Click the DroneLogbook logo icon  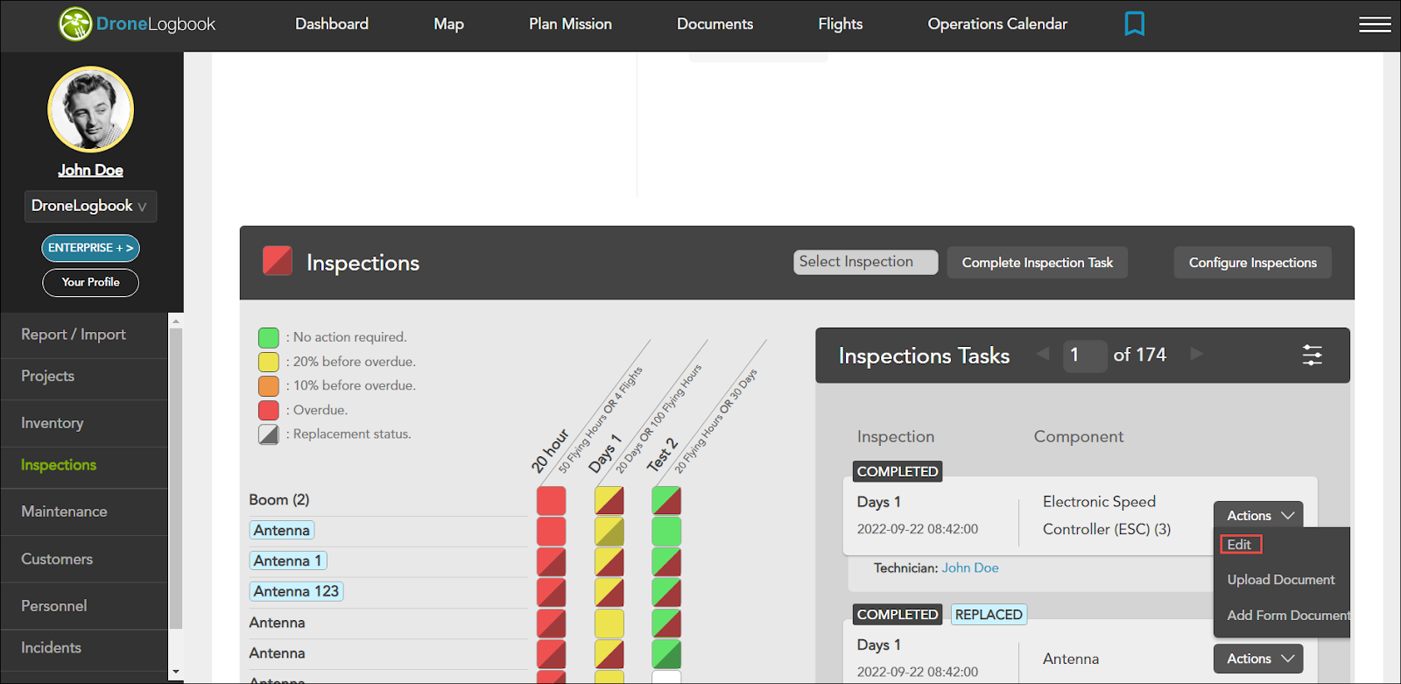click(75, 24)
